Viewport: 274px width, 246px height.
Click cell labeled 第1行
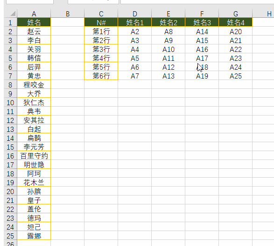101,31
